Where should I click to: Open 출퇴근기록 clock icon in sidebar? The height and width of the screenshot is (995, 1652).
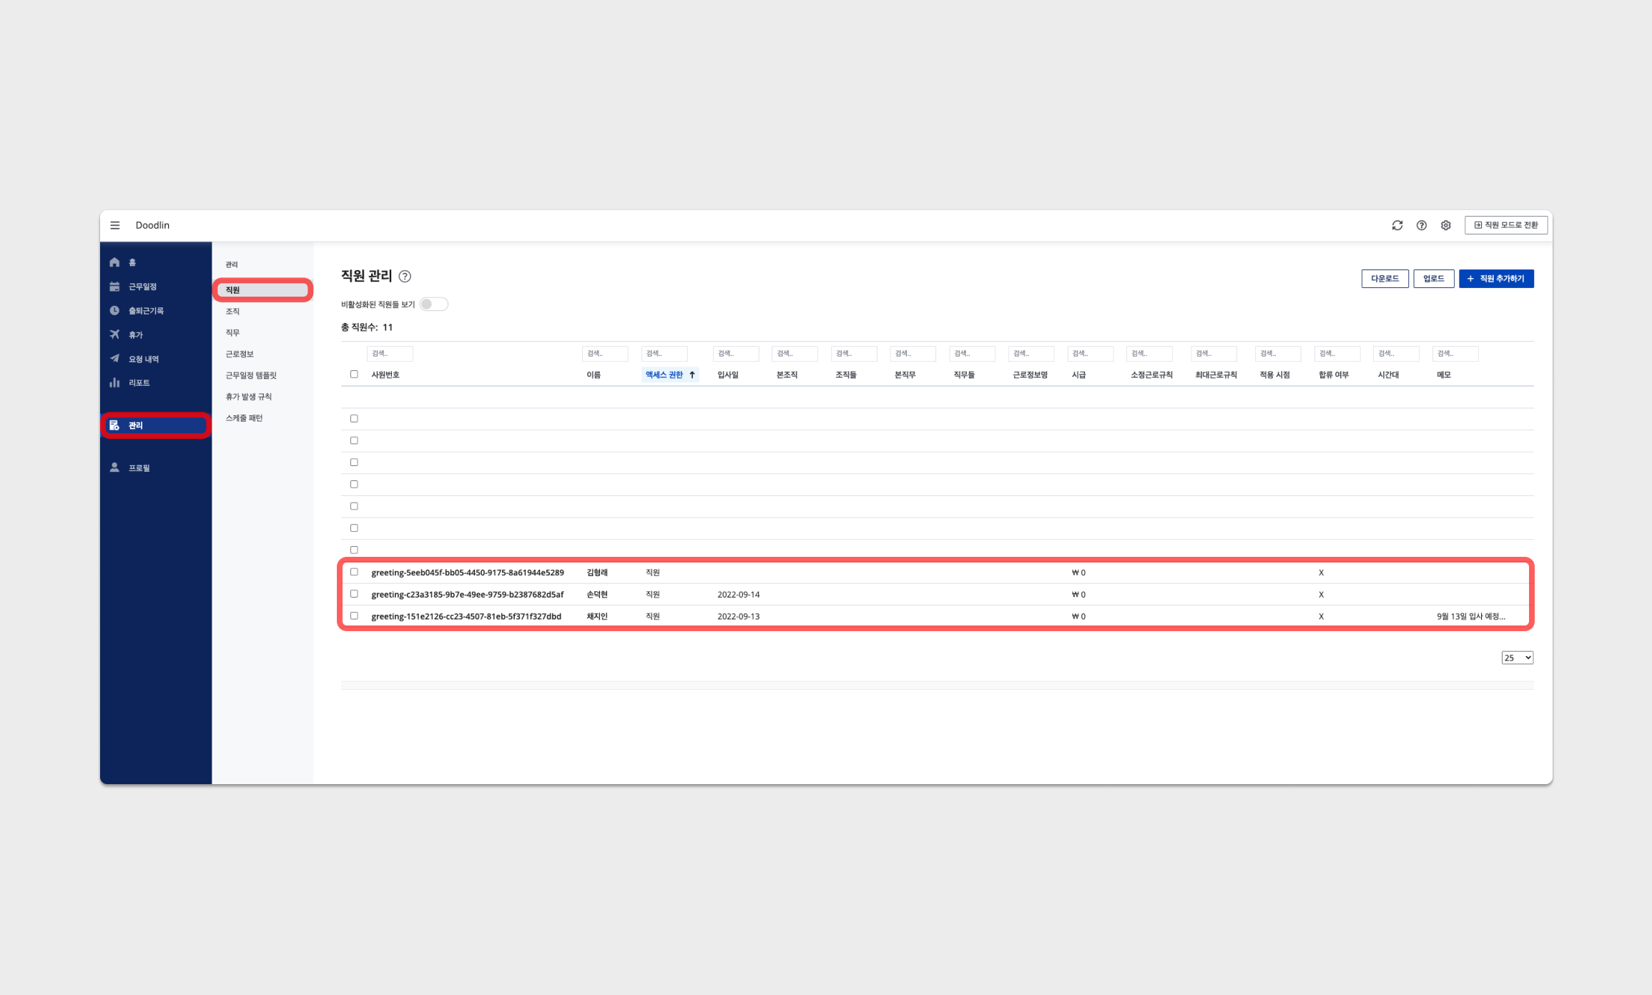[x=114, y=310]
